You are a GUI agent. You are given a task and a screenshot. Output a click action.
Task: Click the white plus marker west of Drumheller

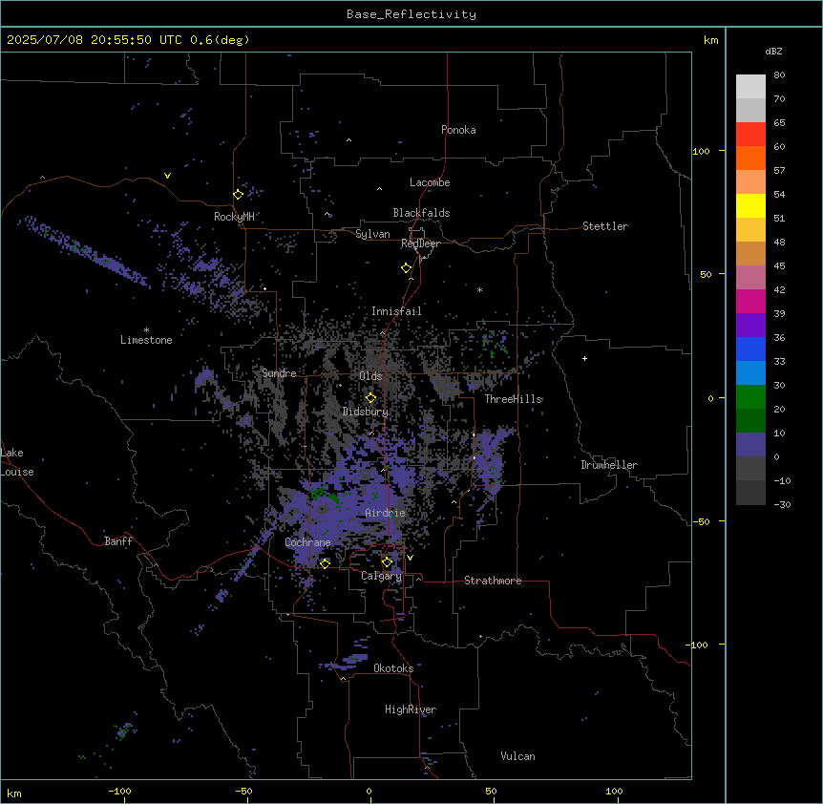pos(584,358)
